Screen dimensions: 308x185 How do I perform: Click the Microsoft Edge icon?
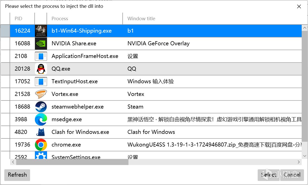pos(41,119)
